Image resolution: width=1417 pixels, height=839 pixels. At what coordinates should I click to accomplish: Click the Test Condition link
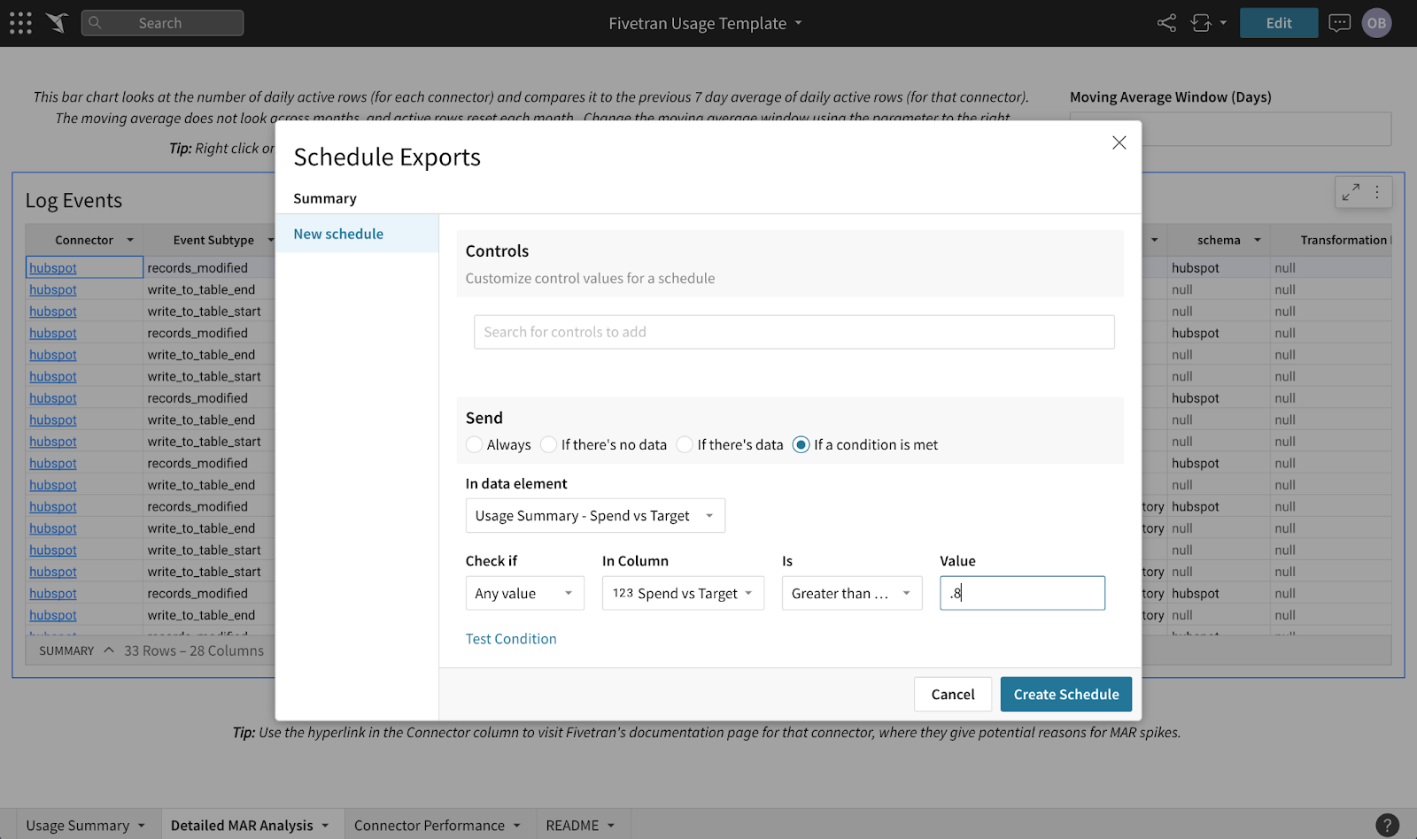511,638
